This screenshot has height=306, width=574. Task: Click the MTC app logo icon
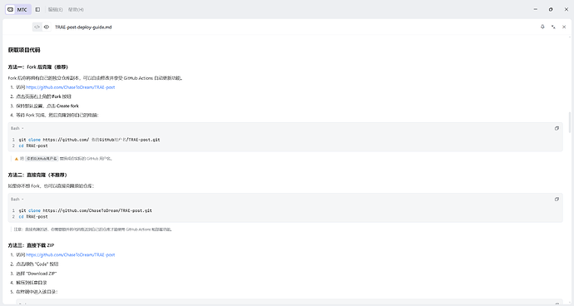tap(11, 9)
